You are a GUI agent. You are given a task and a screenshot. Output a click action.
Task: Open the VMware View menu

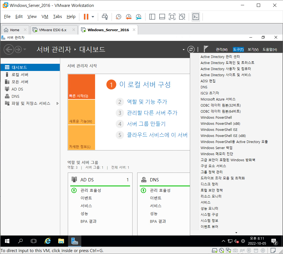click(32, 17)
